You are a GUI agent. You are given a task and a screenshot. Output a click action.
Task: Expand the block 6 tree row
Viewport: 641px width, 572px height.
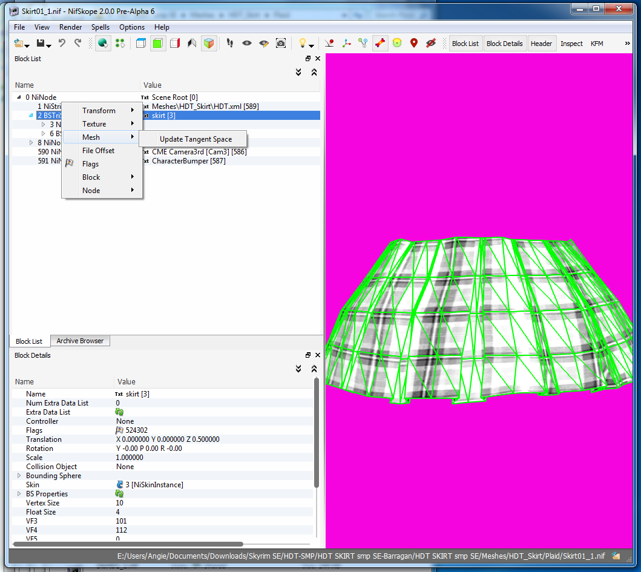[x=44, y=133]
